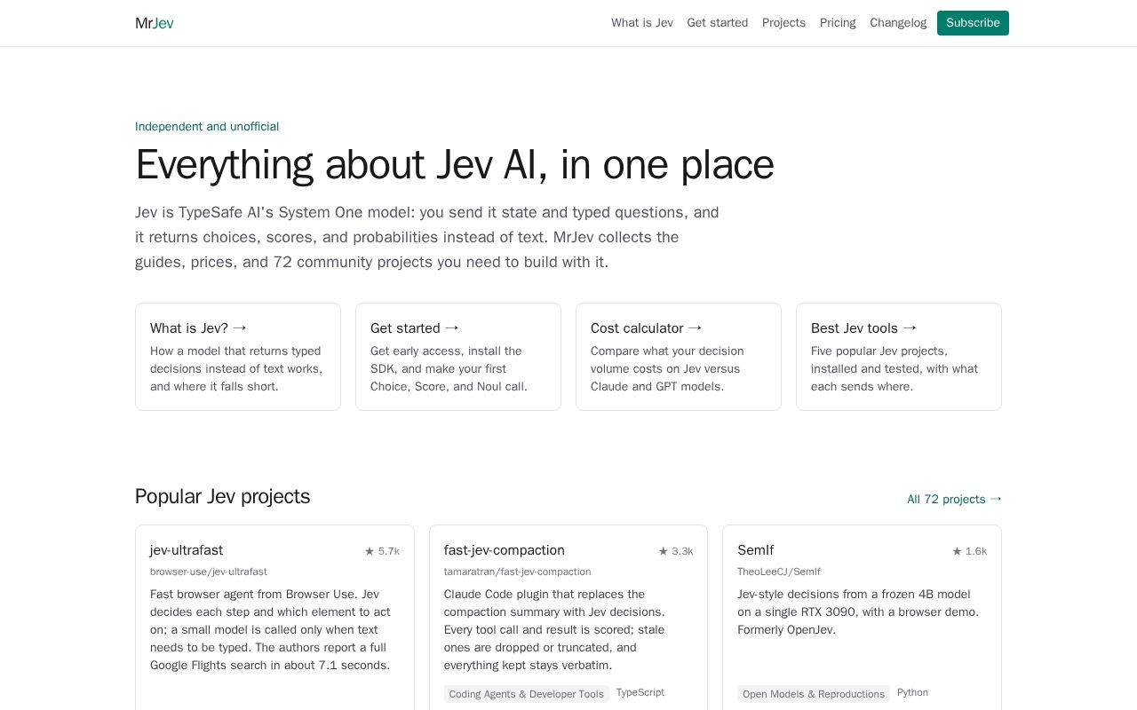
Task: Open the Projects nav item
Action: point(783,23)
